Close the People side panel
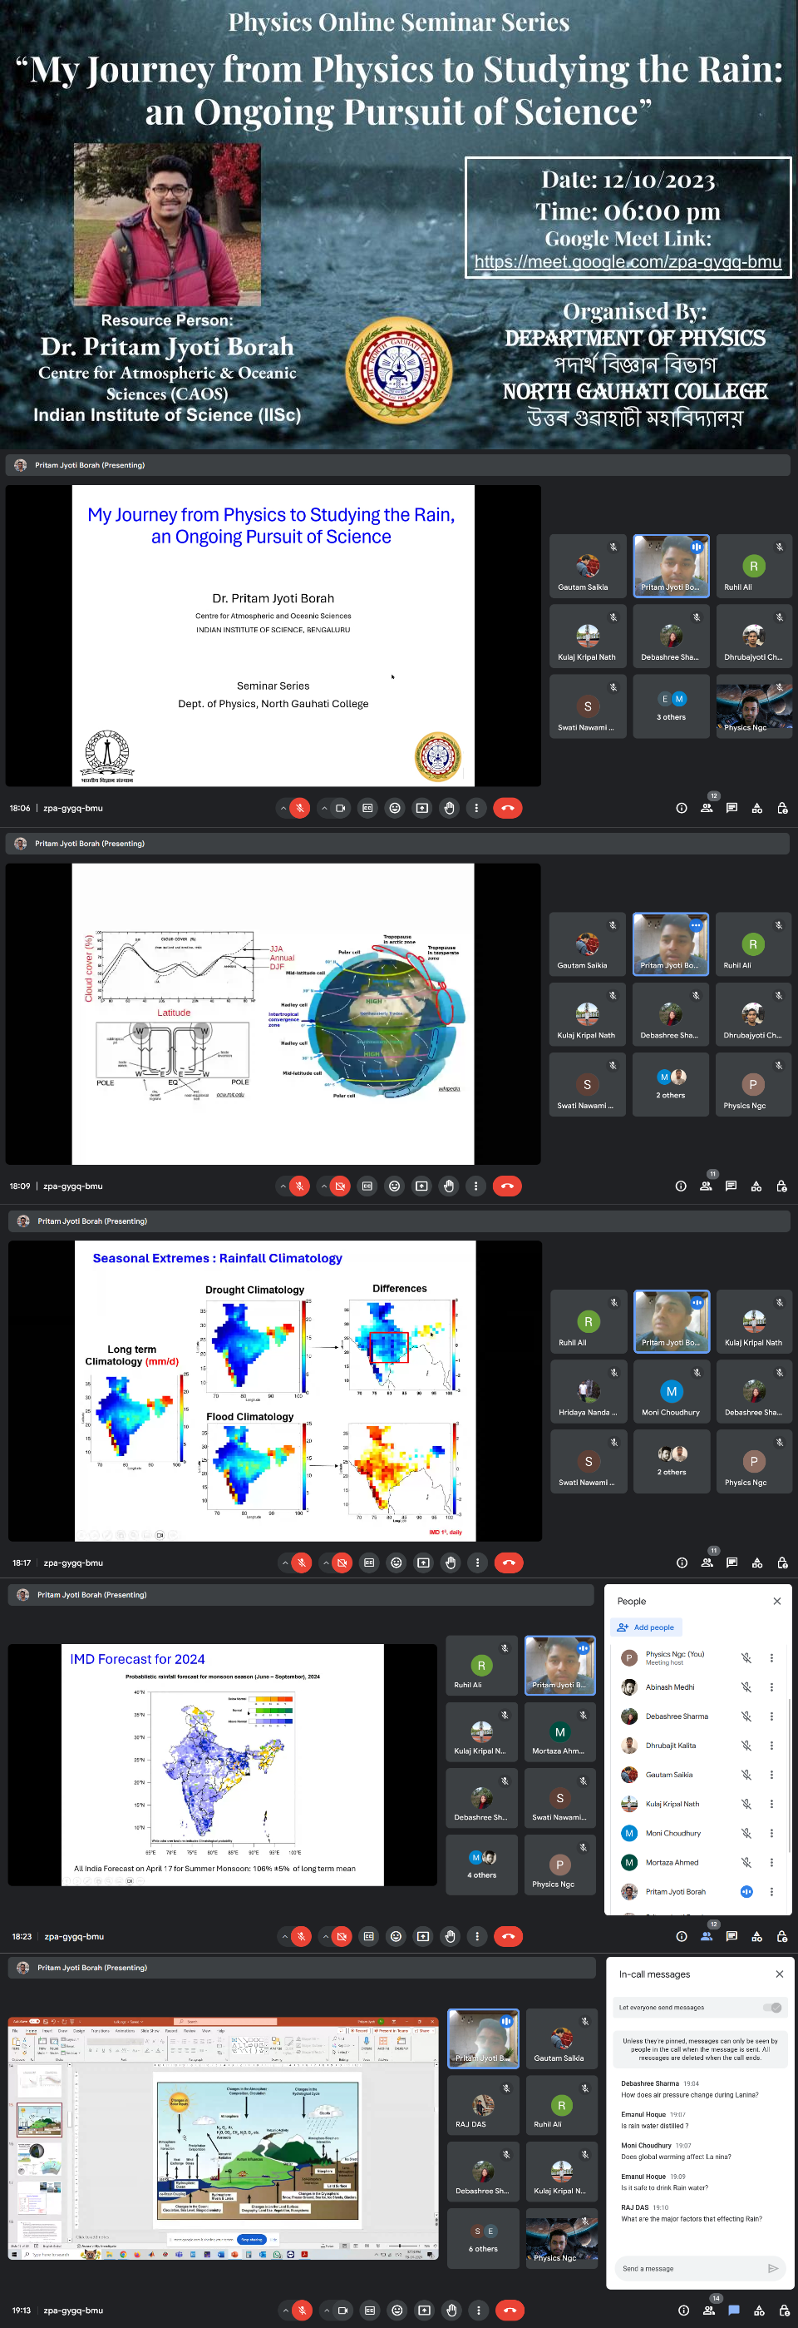Image resolution: width=798 pixels, height=2328 pixels. (x=776, y=1602)
